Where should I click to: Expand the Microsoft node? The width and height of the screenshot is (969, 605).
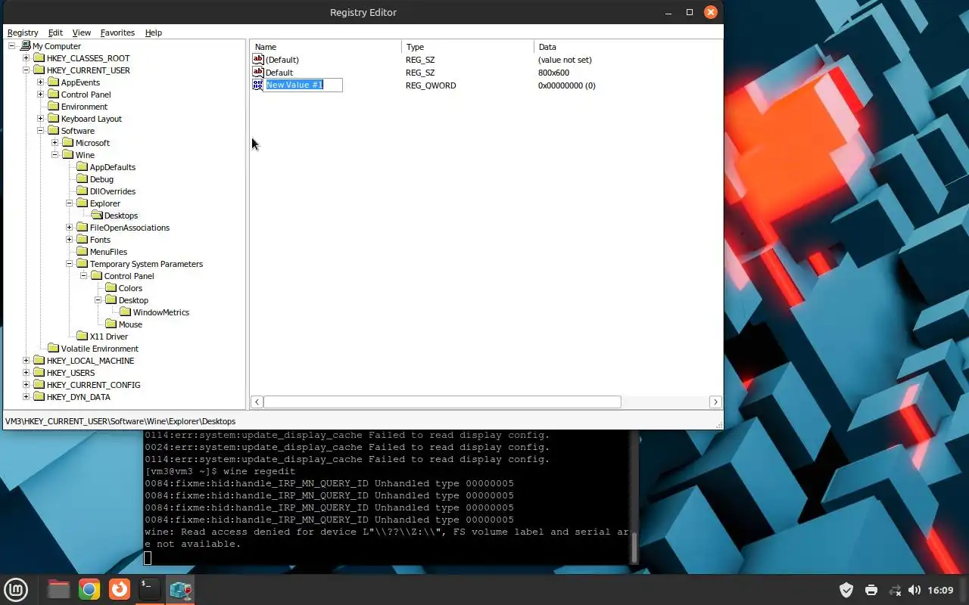click(55, 143)
